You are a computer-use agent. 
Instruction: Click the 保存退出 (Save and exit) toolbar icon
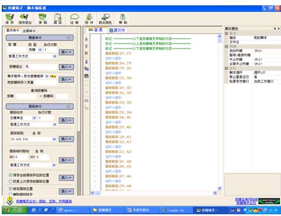click(25, 19)
